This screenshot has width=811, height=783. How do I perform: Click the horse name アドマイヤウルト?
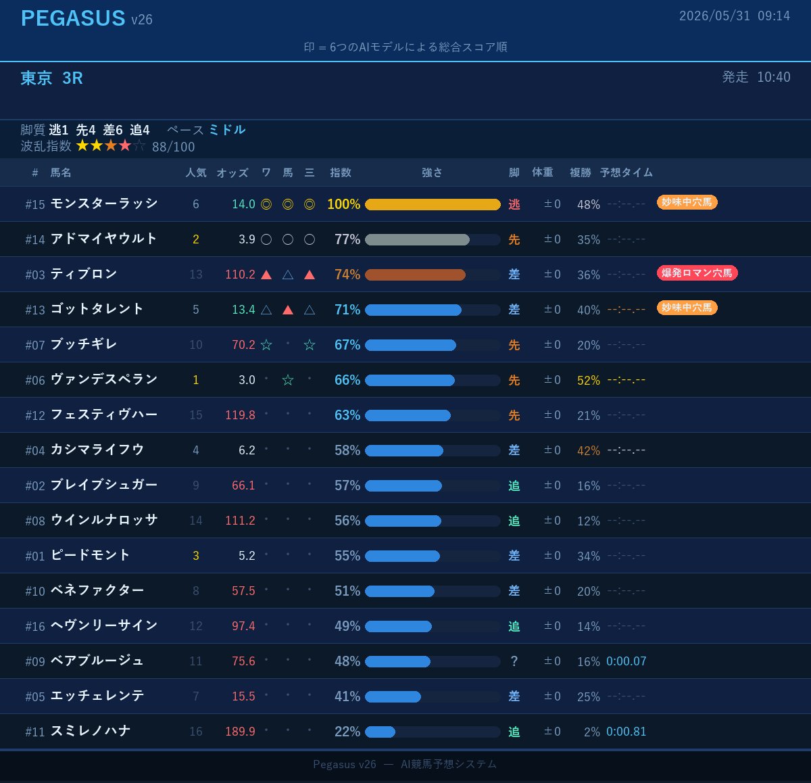click(104, 239)
